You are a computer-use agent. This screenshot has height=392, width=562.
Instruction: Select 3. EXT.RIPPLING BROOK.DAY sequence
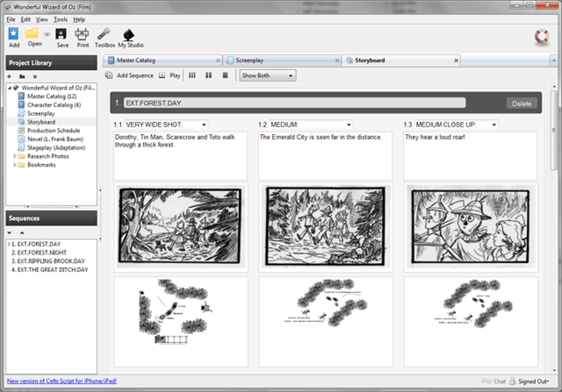48,262
